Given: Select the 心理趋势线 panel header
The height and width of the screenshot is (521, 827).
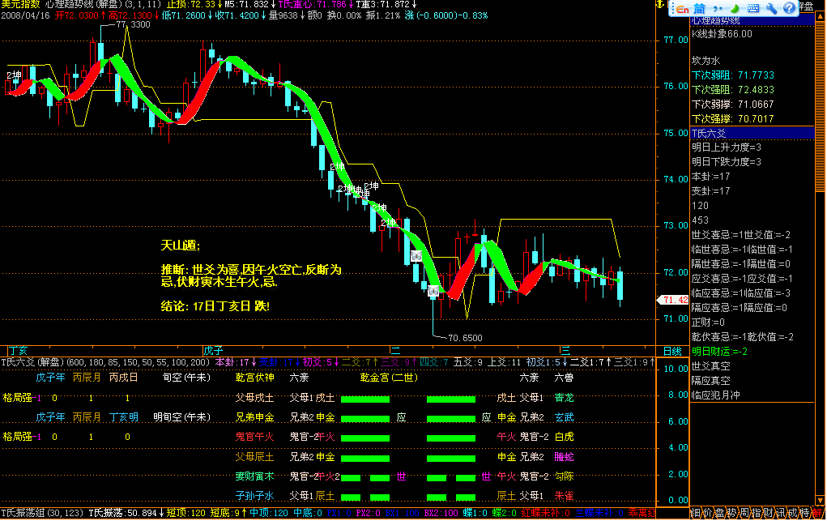Looking at the screenshot, I should 752,20.
